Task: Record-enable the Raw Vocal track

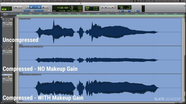Action: click(4, 21)
